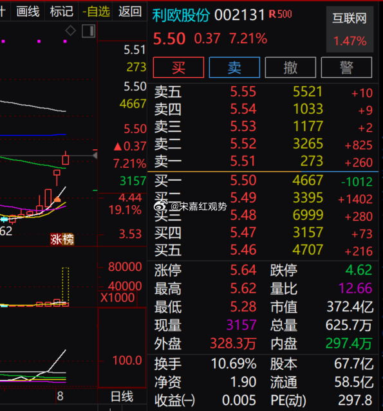Open the 画线 drawing tools menu
Screen dimensions: 383x411
(x=28, y=12)
